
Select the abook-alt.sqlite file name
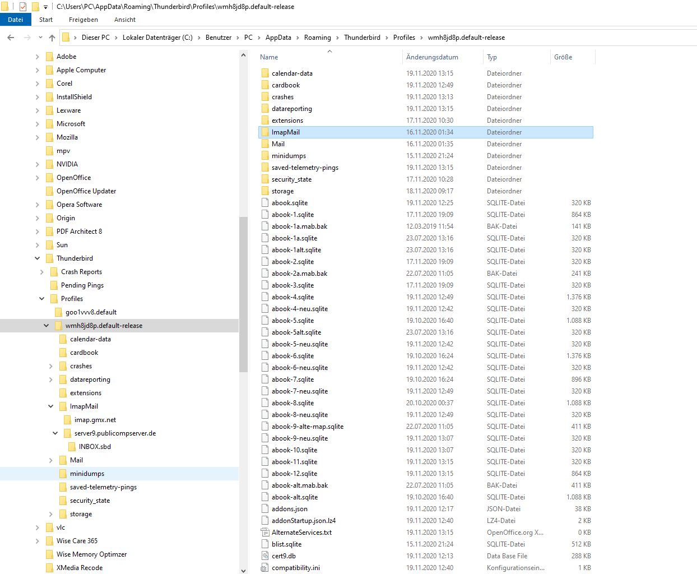295,497
